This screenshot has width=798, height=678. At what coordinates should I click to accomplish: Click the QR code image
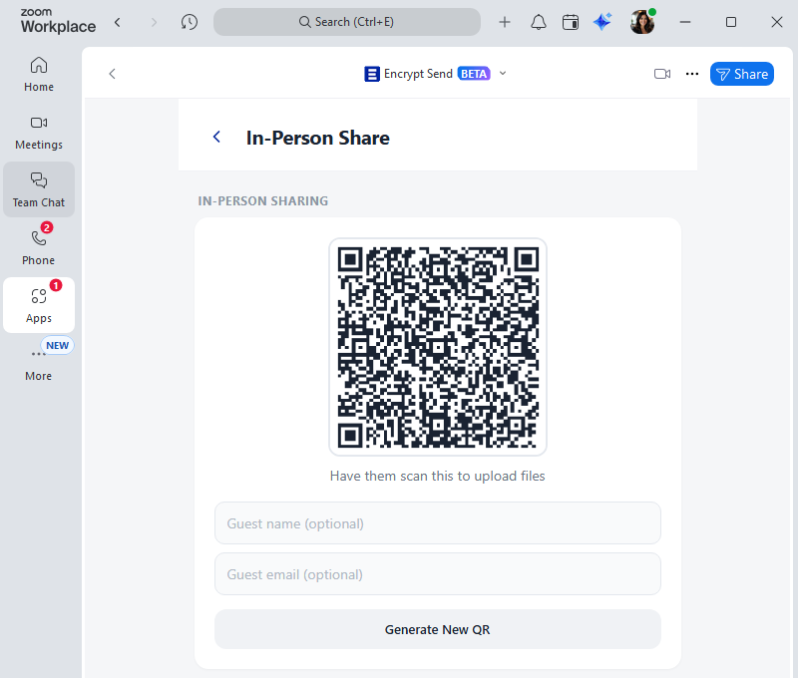click(438, 347)
